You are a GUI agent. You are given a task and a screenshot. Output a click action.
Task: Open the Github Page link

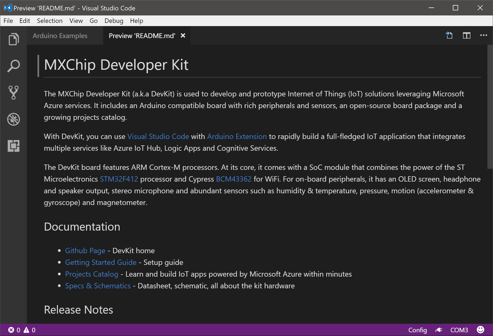click(x=85, y=251)
